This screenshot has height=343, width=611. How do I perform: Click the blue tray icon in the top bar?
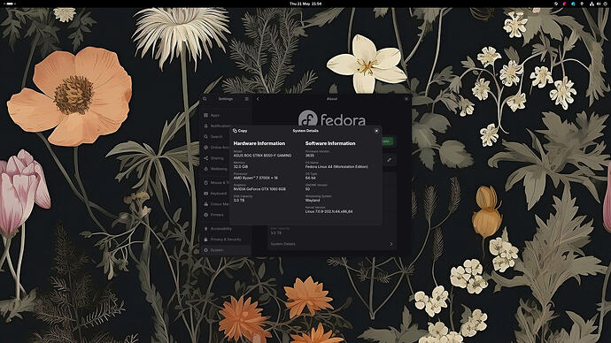tap(573, 4)
